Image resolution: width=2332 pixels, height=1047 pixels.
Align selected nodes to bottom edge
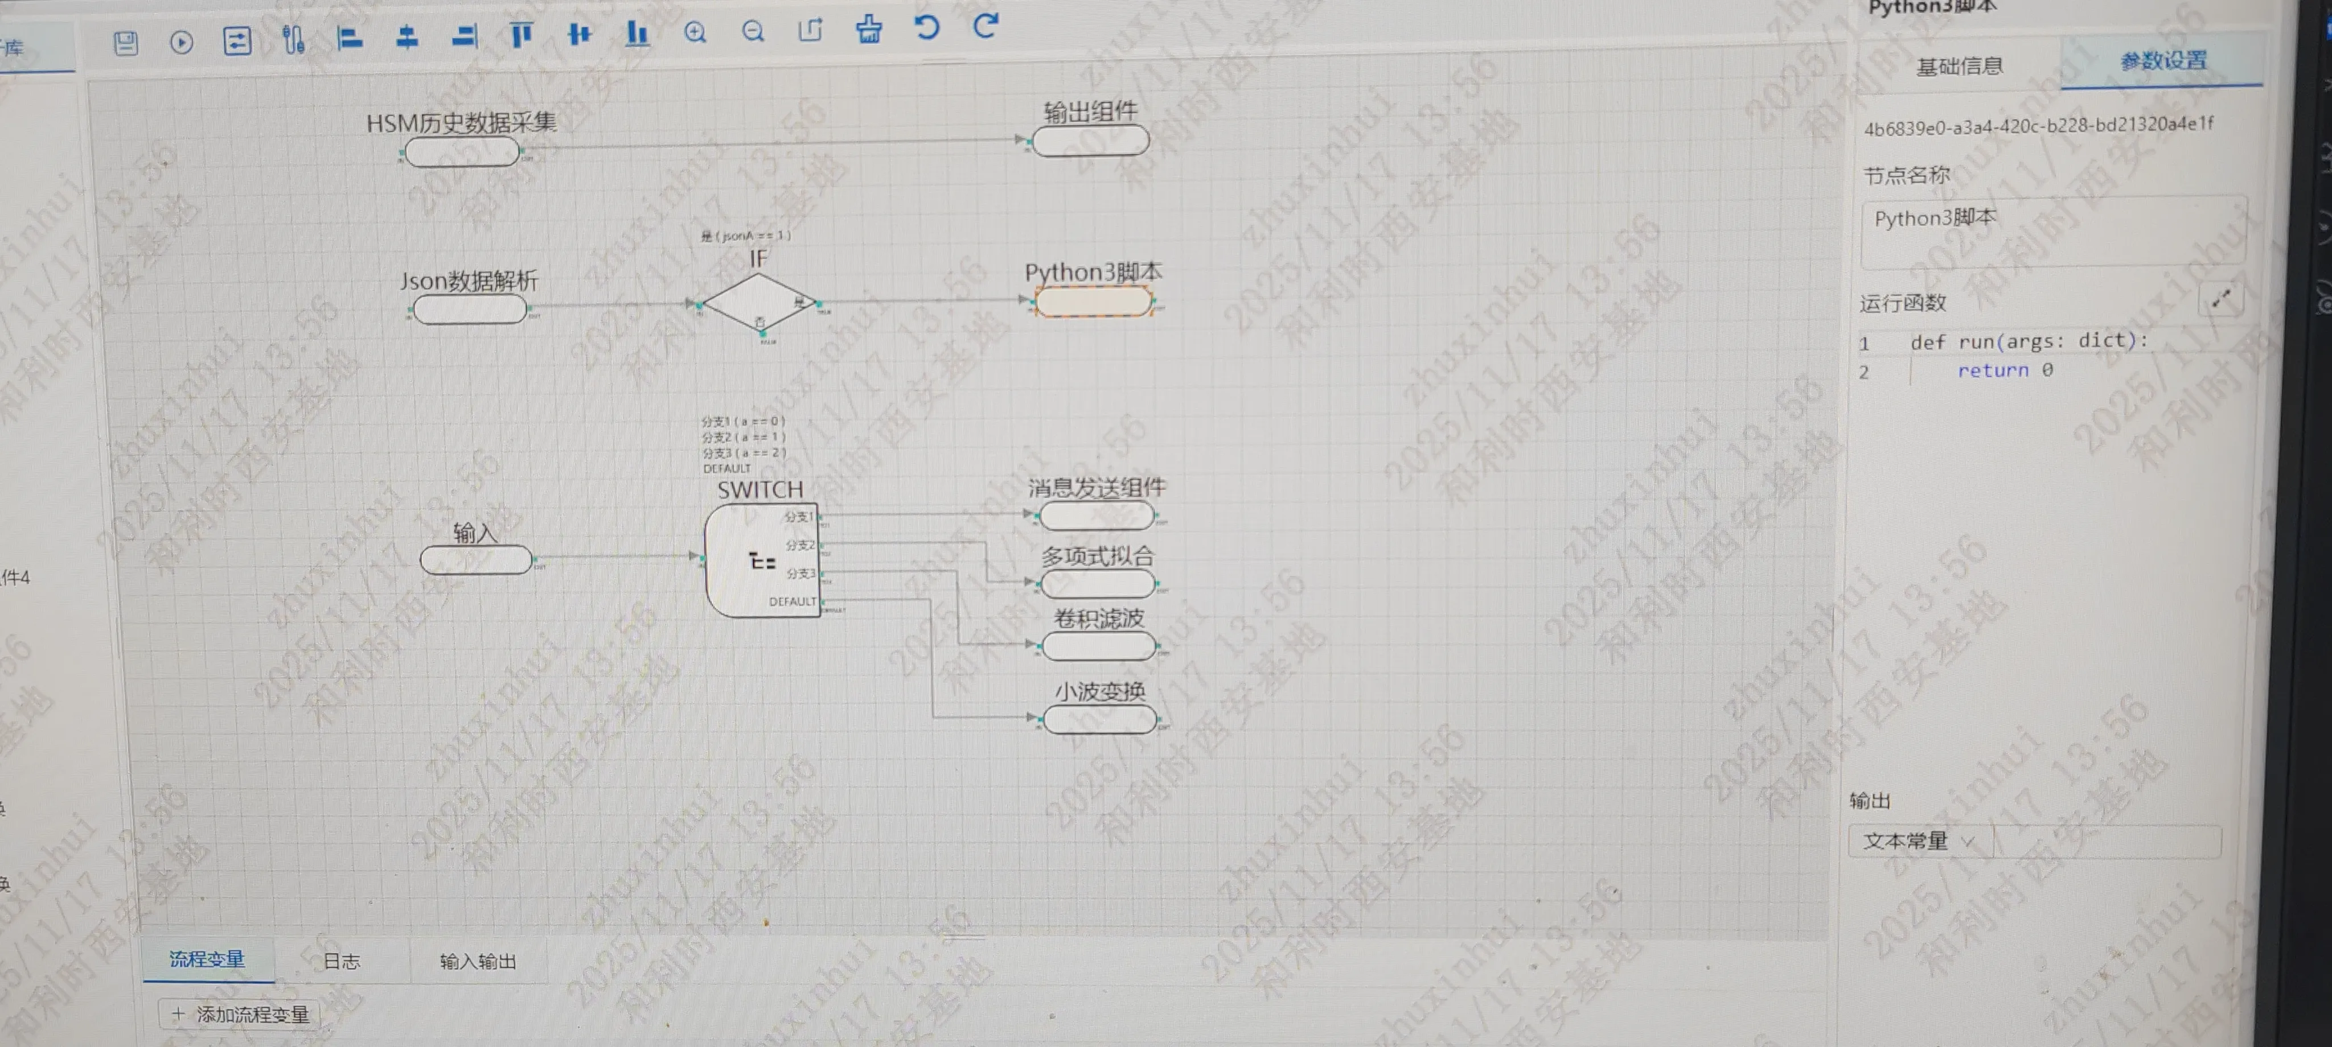coord(637,34)
